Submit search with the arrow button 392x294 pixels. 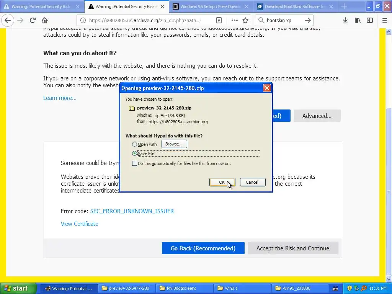[x=308, y=20]
